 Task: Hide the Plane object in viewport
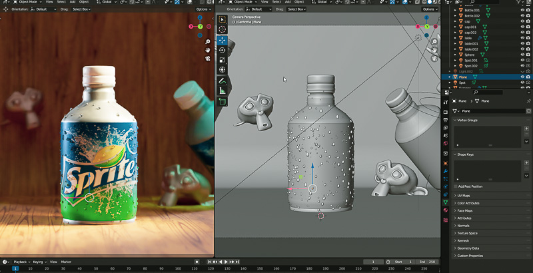(x=522, y=77)
